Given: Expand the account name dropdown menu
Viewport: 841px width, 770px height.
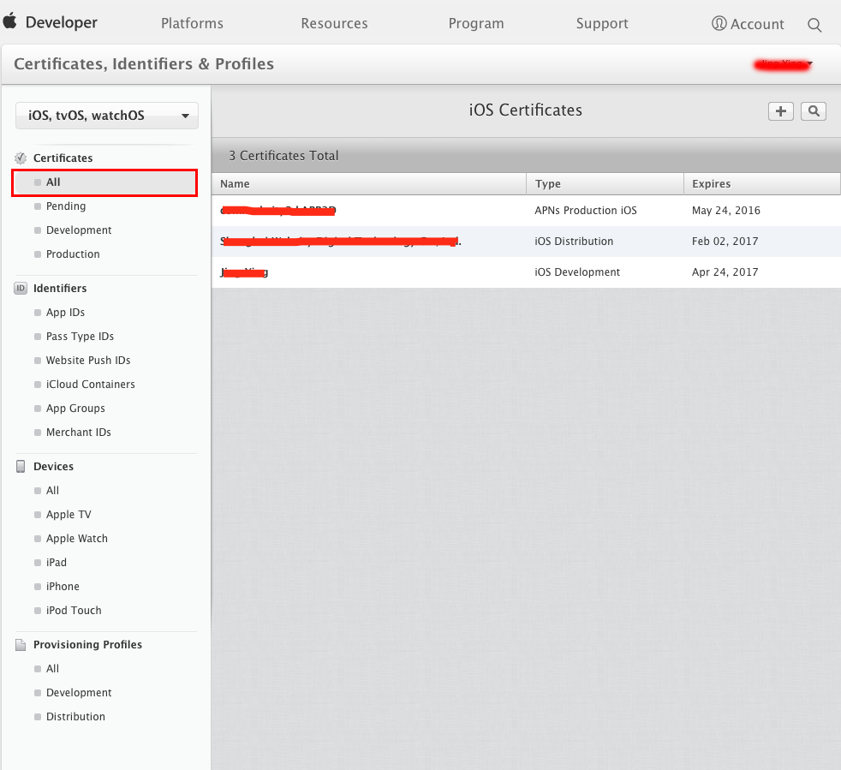Looking at the screenshot, I should [783, 65].
